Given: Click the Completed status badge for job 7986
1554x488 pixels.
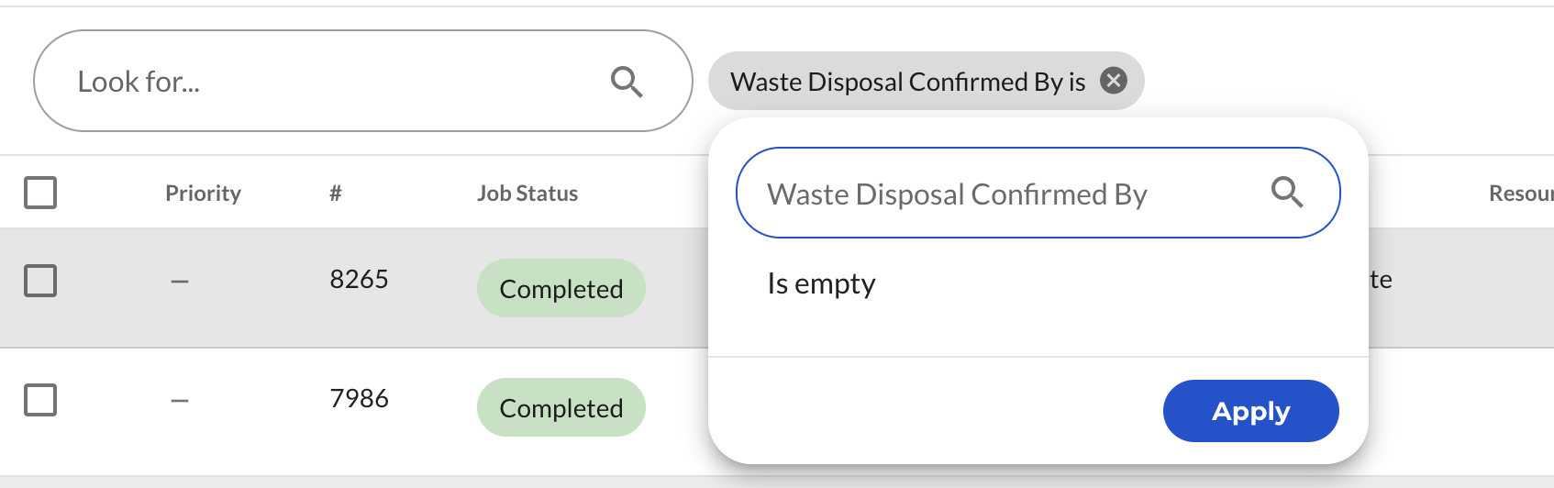Looking at the screenshot, I should (561, 407).
